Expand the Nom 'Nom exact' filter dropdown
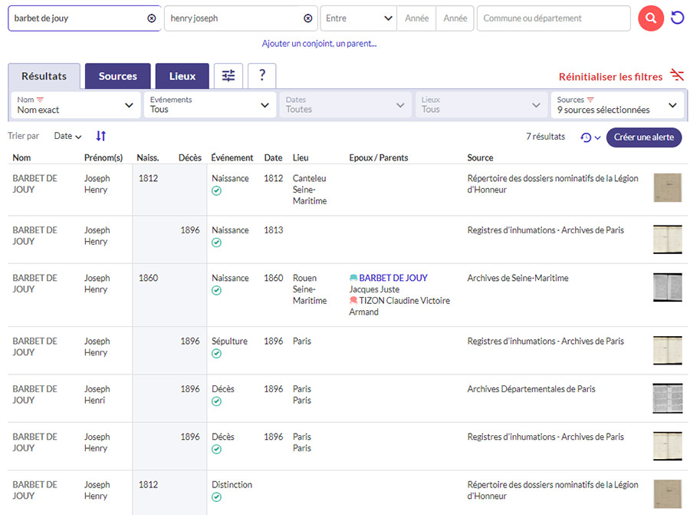The image size is (690, 515). [76, 105]
